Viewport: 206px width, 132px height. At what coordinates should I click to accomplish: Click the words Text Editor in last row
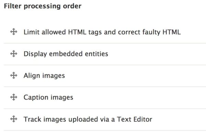click(134, 119)
